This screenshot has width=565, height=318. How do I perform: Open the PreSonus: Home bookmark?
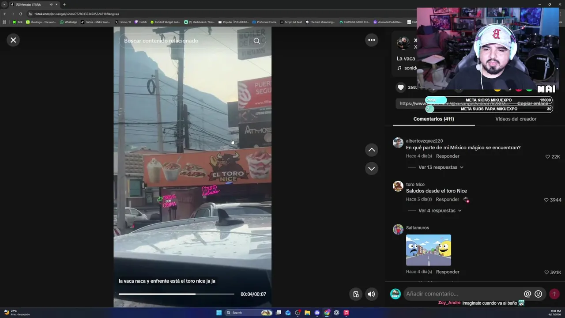pos(264,22)
